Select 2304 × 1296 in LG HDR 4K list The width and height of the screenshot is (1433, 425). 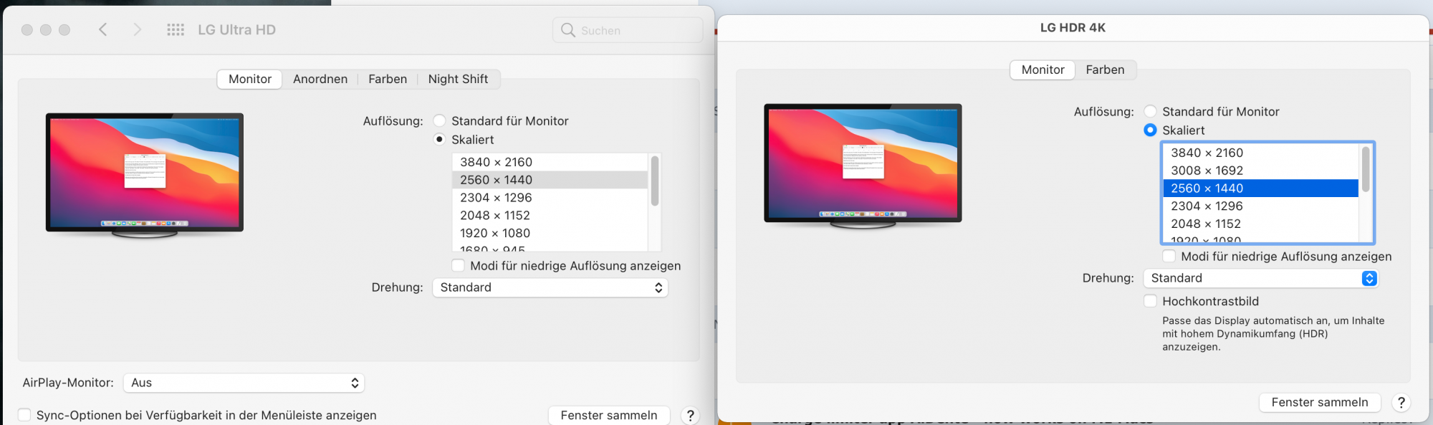1260,206
